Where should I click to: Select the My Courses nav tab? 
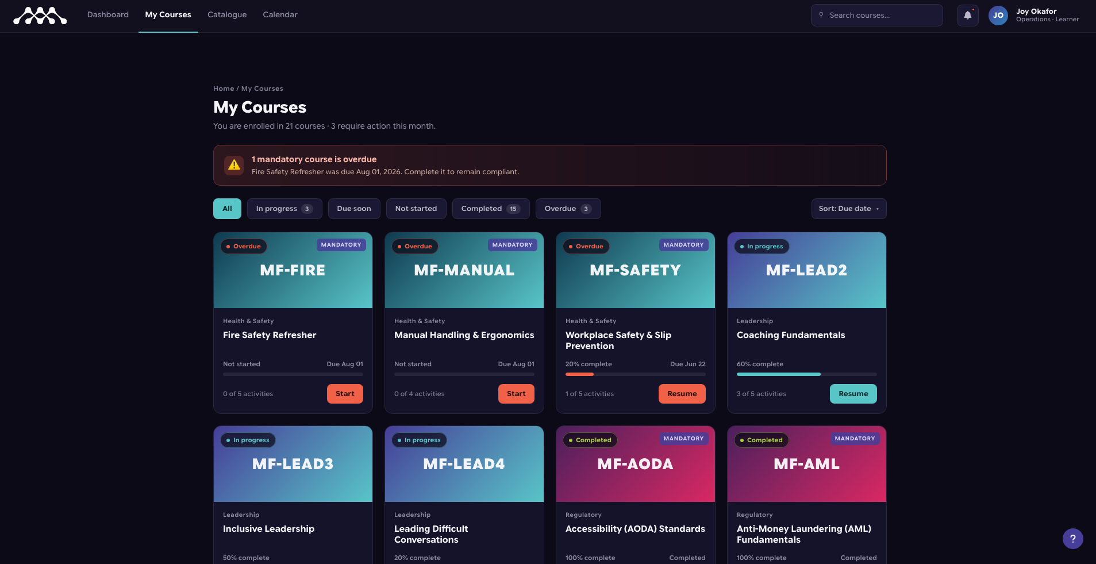[168, 15]
